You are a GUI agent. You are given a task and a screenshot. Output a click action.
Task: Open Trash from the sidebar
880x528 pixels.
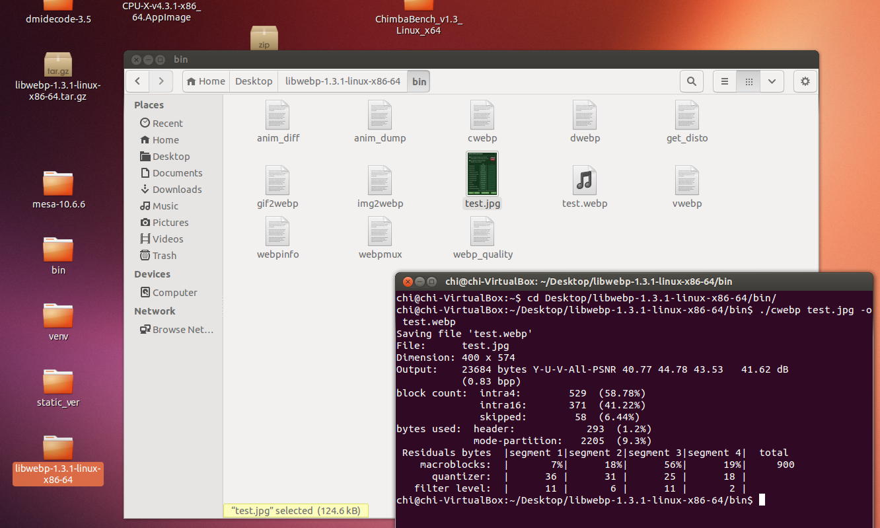(x=164, y=256)
